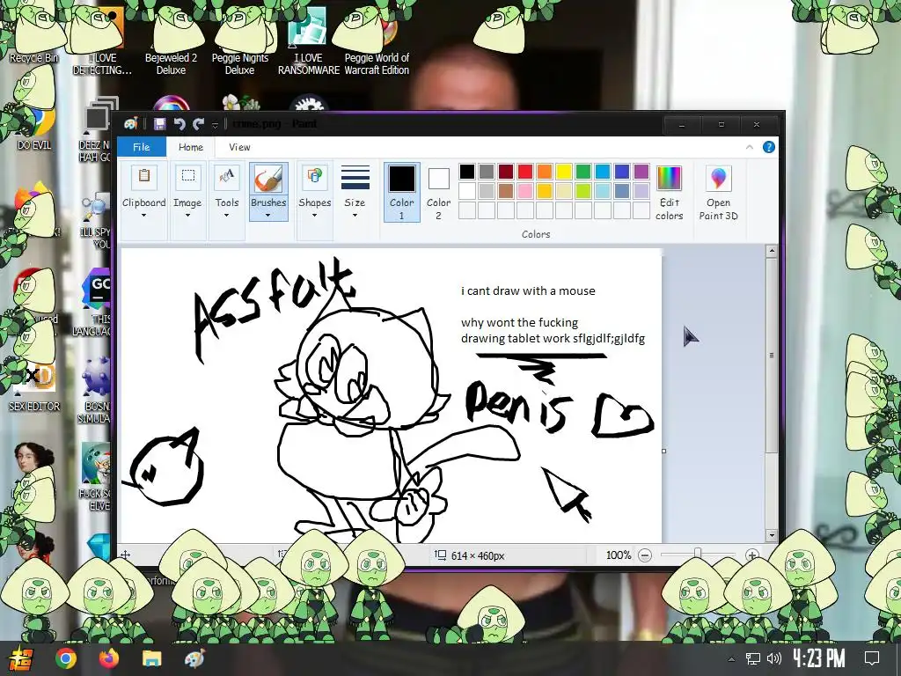Open Firefox from the taskbar
Image resolution: width=901 pixels, height=676 pixels.
pos(108,658)
